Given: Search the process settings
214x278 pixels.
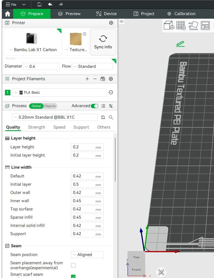Looking at the screenshot, I should coord(111,117).
